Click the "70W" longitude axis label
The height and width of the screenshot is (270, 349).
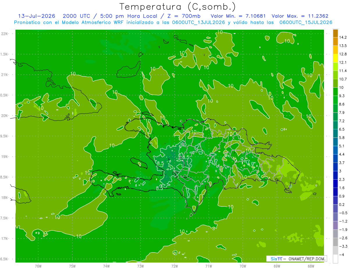tap(243, 266)
